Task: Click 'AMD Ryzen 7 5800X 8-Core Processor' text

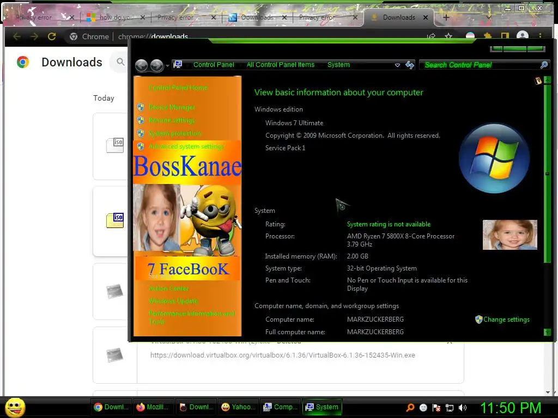Action: [x=401, y=236]
